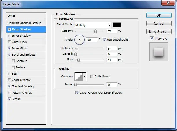
Task: Click the Opacity slider handle
Action: 95,31
